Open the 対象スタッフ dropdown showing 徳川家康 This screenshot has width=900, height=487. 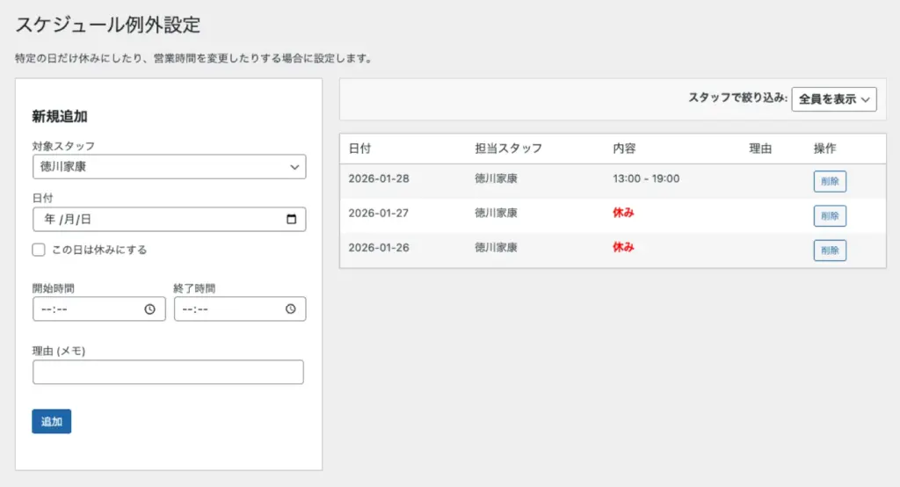click(x=169, y=166)
